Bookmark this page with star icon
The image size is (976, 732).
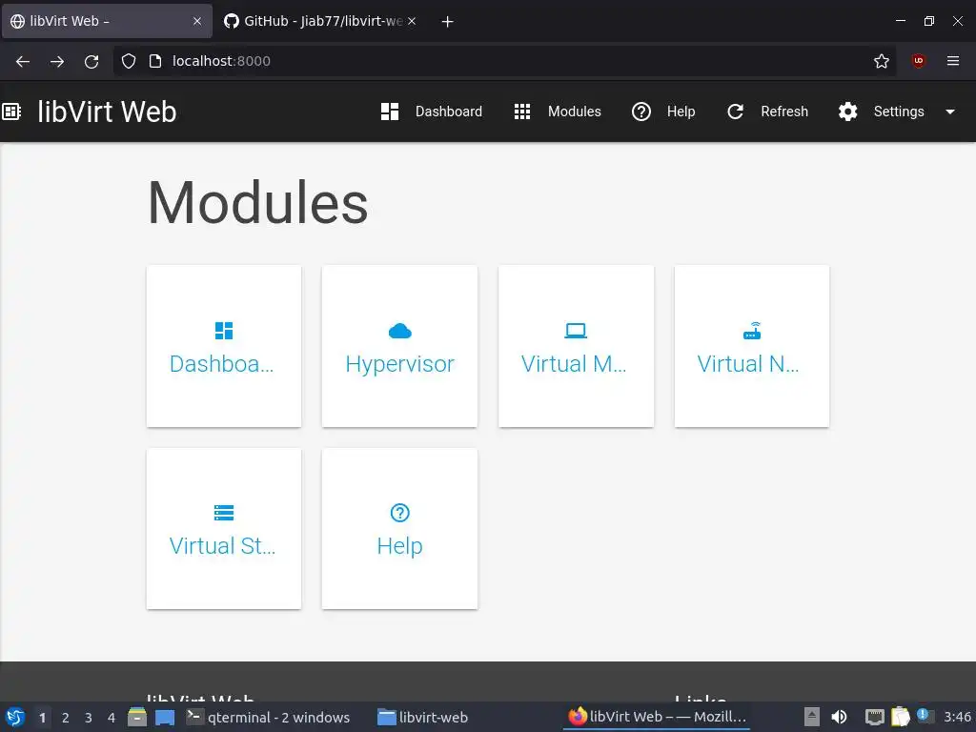[882, 61]
